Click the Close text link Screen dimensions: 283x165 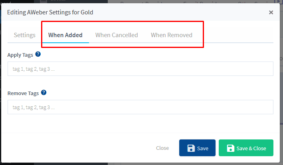162,148
